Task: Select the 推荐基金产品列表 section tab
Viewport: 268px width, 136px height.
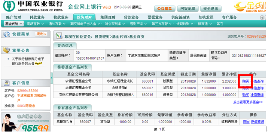Action: click(72, 67)
